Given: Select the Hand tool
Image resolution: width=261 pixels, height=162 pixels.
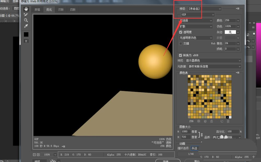Looking at the screenshot, I should pyautogui.click(x=26, y=9).
